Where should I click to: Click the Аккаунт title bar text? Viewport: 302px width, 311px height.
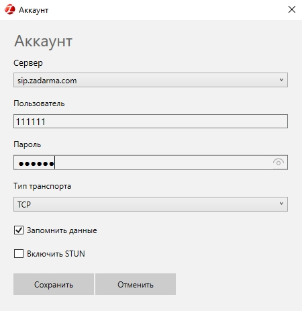click(34, 10)
